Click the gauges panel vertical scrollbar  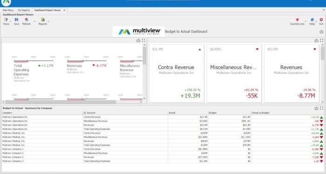point(144,56)
